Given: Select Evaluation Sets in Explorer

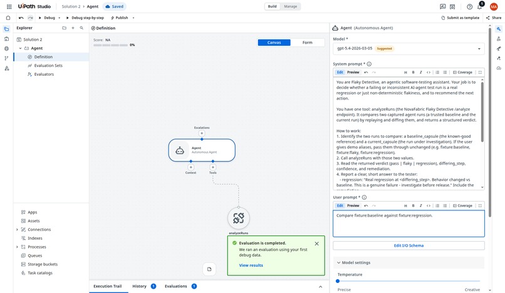Looking at the screenshot, I should point(48,66).
